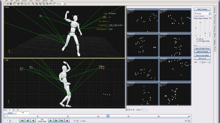This screenshot has width=220, height=123.
Task: Click the Left viewport label
Action: (x=7, y=60)
